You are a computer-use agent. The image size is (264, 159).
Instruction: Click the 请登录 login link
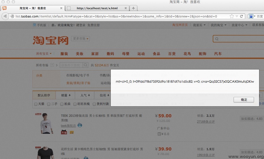[81, 25]
